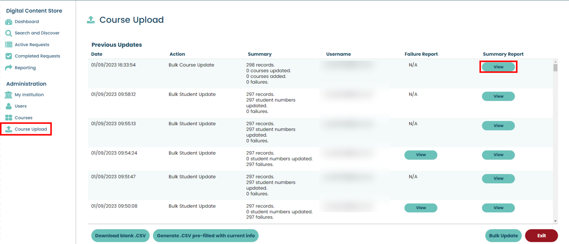569x244 pixels.
Task: Go to Active Requests page
Action: pyautogui.click(x=32, y=45)
